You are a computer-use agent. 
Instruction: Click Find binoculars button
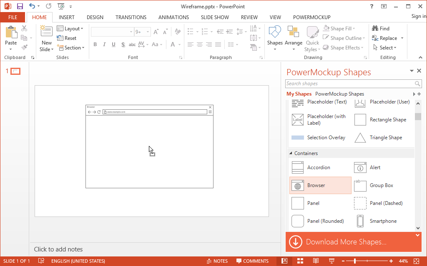[381, 29]
